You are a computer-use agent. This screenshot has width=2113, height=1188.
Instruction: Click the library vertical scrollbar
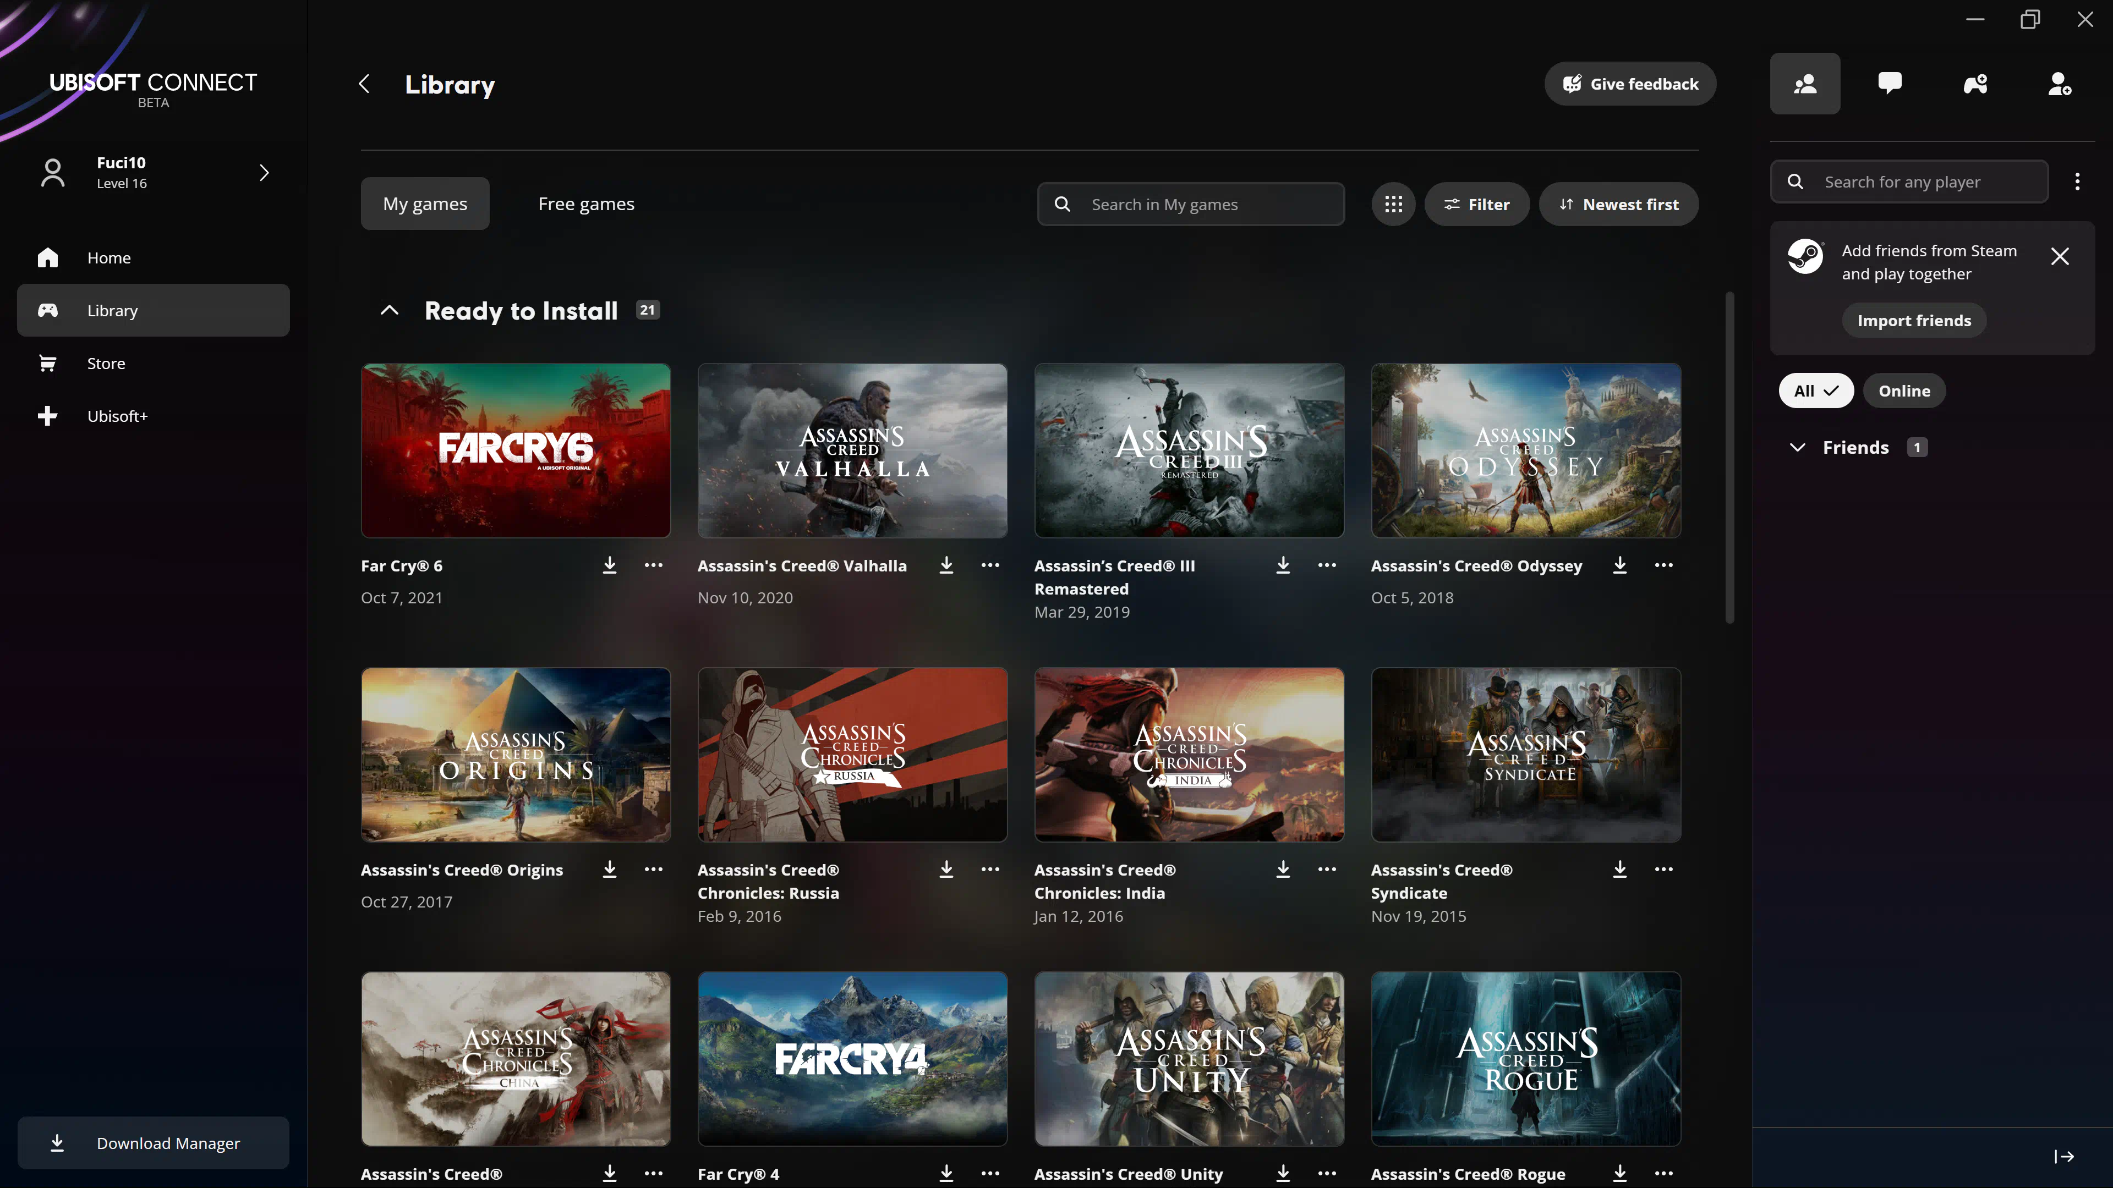click(1729, 458)
